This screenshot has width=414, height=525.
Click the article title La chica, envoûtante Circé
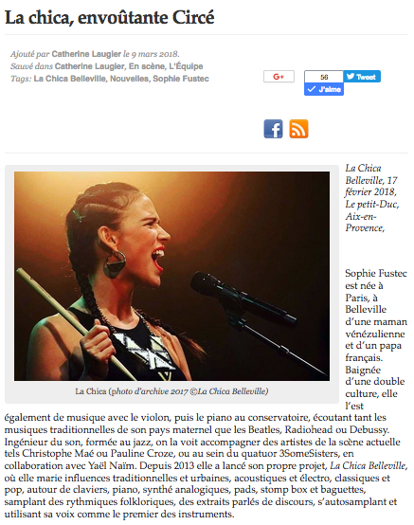pos(110,17)
